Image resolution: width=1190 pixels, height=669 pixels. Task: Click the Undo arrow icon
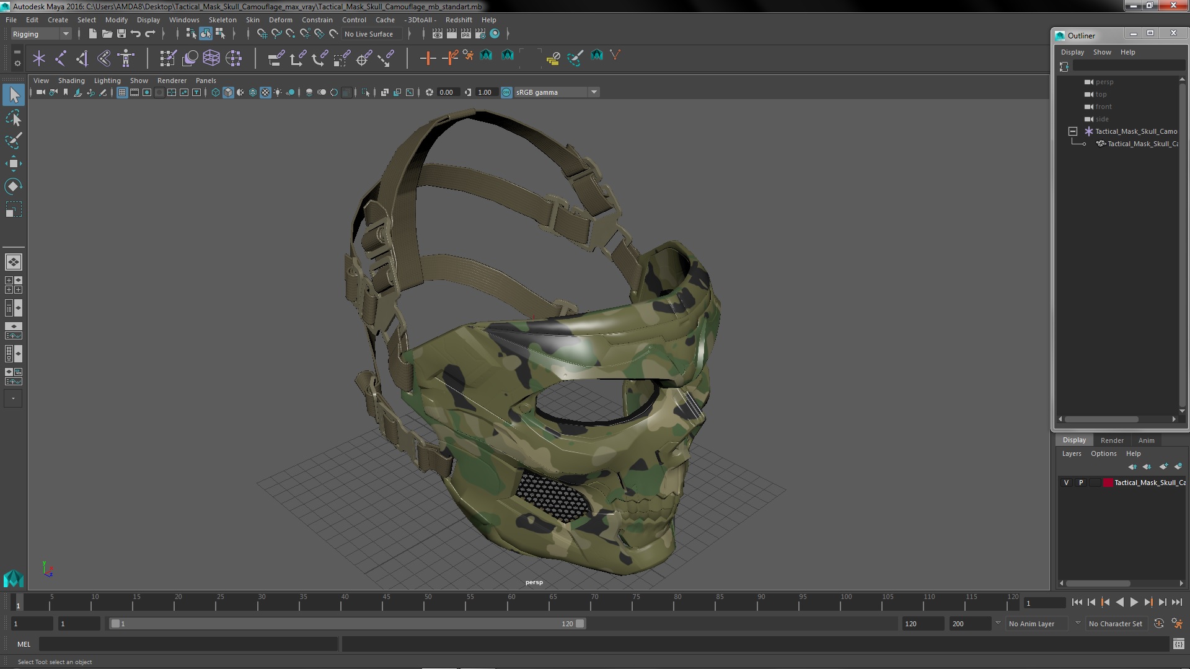136,34
